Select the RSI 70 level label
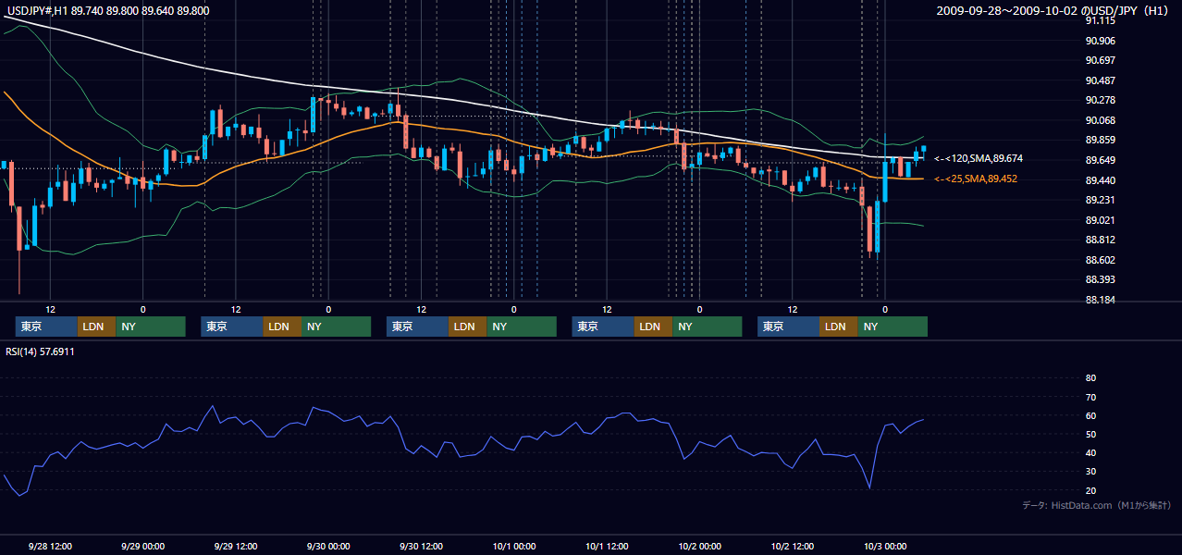 (x=1090, y=397)
